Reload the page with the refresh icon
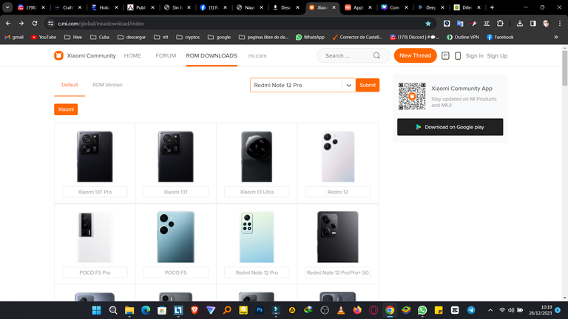Image resolution: width=568 pixels, height=319 pixels. coord(35,23)
